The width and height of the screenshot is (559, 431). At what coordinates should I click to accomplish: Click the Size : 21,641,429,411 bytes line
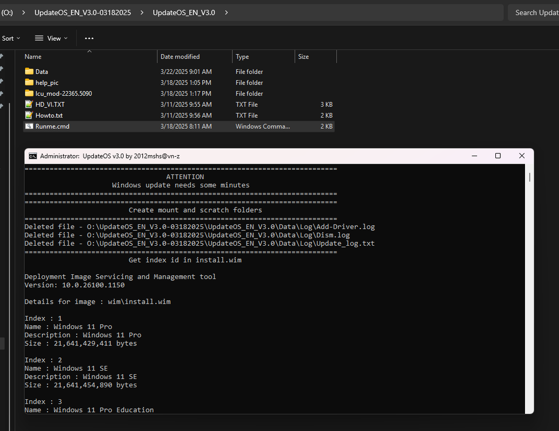click(x=80, y=343)
